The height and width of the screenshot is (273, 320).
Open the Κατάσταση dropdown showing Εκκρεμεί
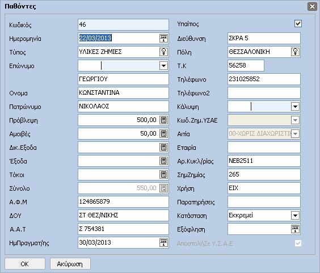[x=295, y=216]
